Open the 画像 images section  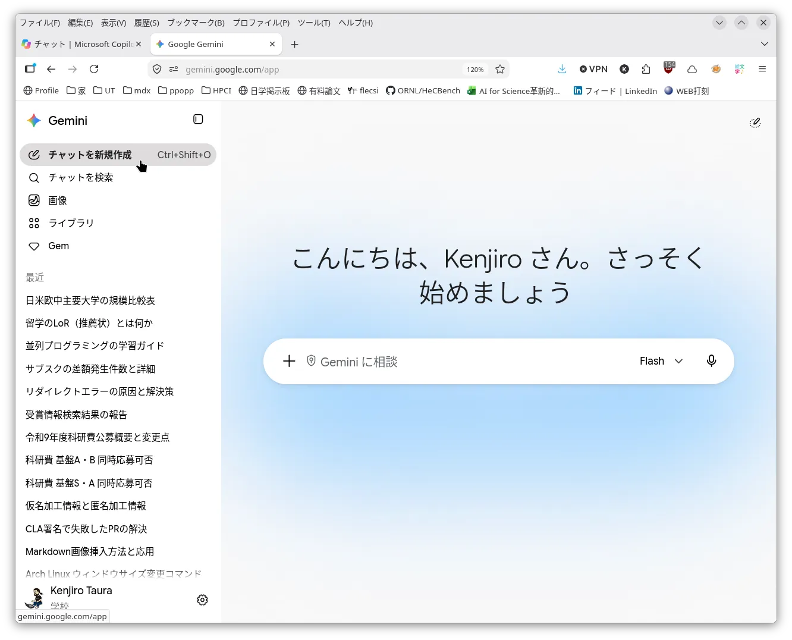pyautogui.click(x=118, y=200)
